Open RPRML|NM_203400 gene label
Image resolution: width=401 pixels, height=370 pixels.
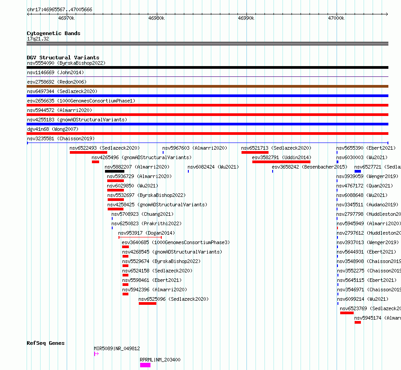click(x=160, y=360)
